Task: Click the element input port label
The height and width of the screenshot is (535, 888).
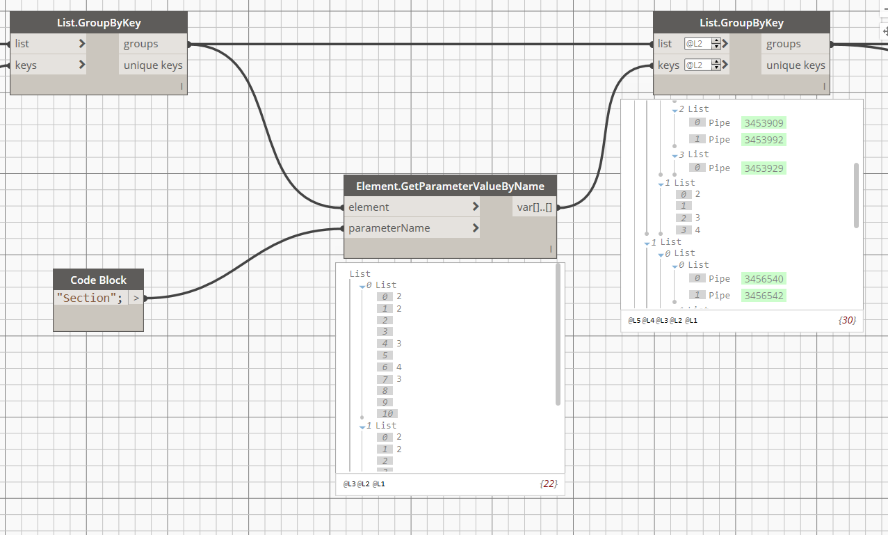Action: coord(369,207)
